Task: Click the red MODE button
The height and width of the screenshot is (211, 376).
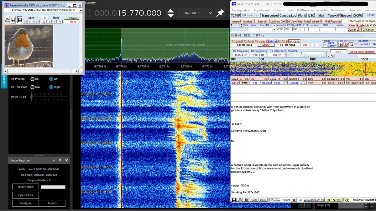Action: 266,45
